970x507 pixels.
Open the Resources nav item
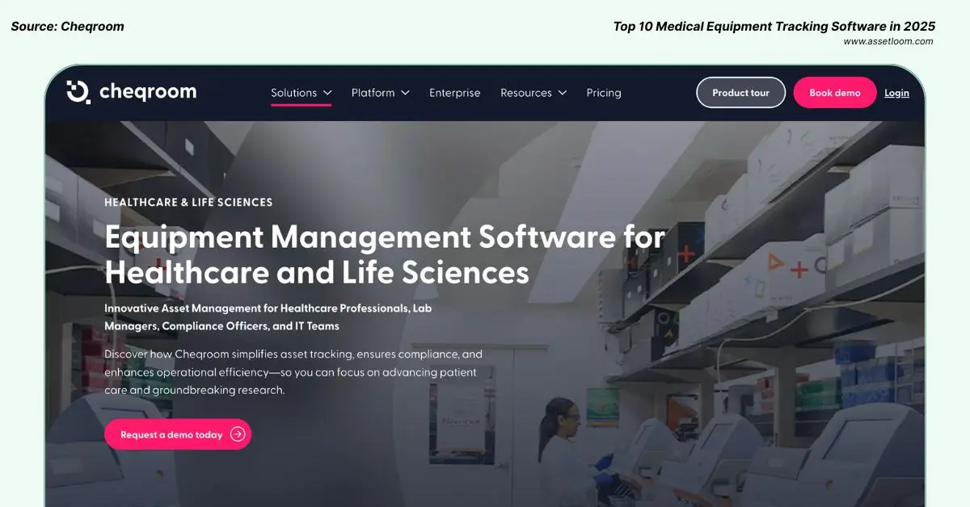coord(526,93)
